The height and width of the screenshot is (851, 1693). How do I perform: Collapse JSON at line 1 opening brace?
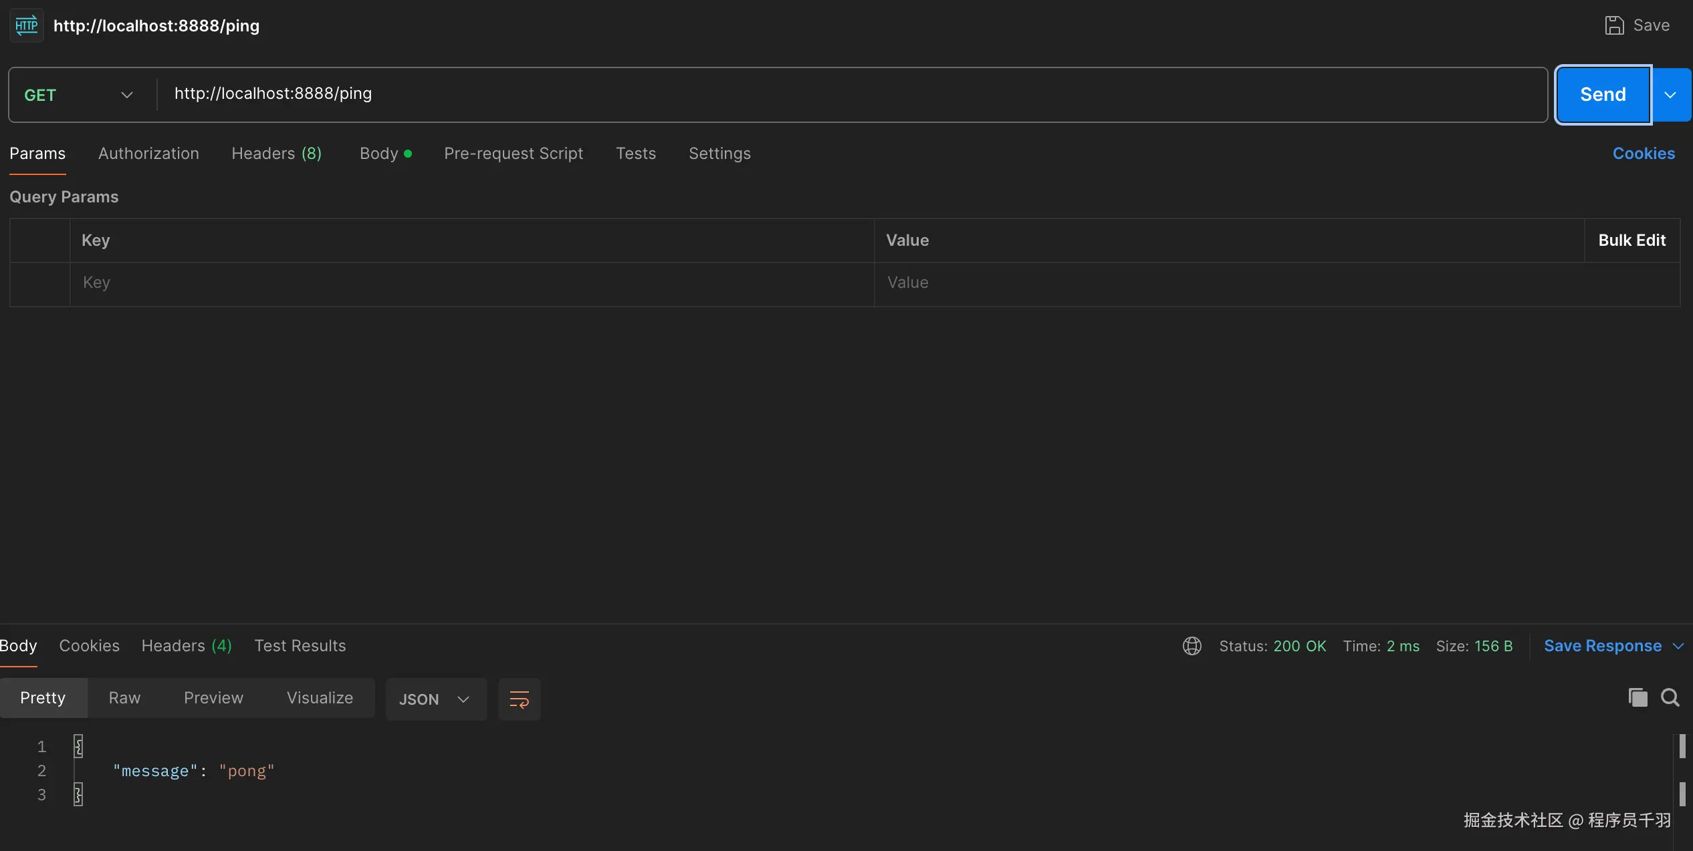78,746
